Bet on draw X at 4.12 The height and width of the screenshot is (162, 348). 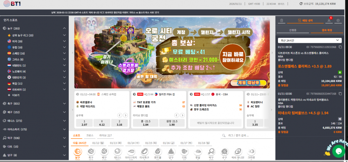coord(102,123)
